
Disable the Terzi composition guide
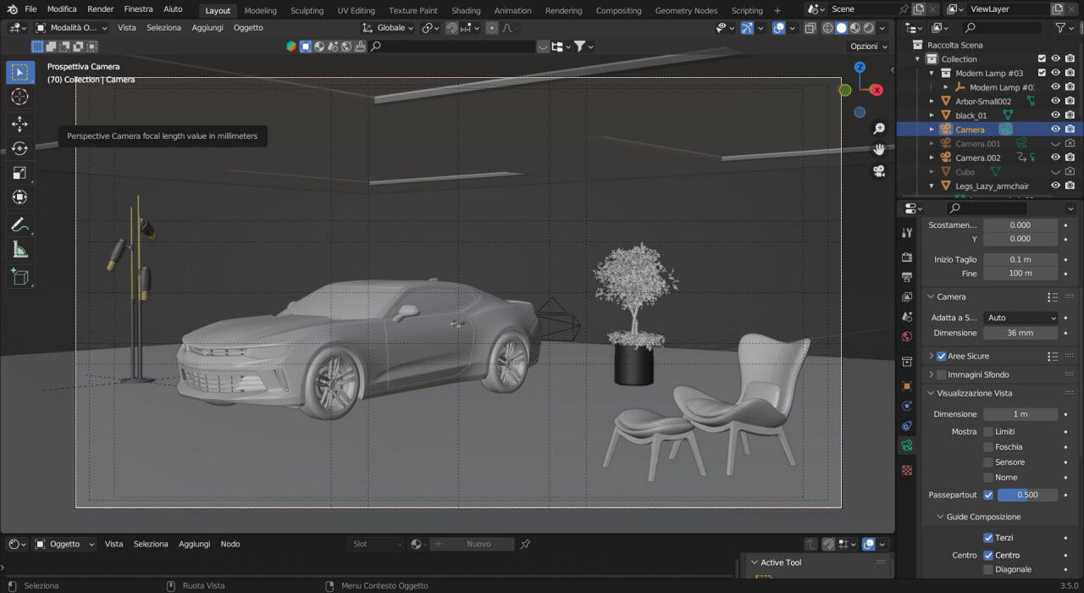click(x=988, y=538)
